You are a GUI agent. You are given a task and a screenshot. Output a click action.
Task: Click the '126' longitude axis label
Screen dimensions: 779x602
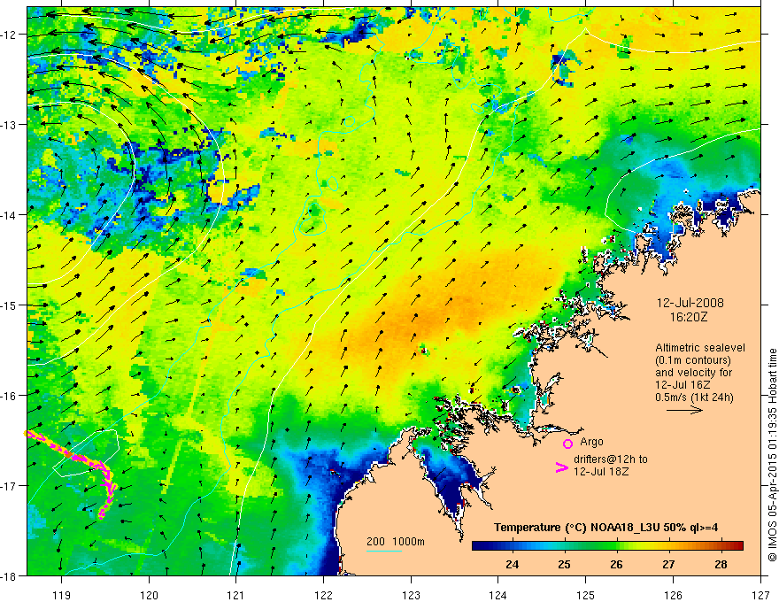[673, 595]
